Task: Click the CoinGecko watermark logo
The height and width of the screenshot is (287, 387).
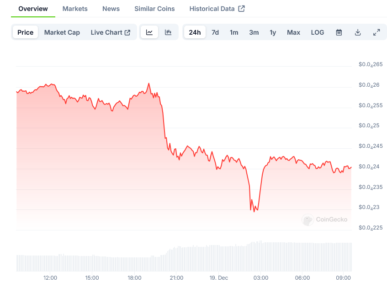Action: [308, 220]
